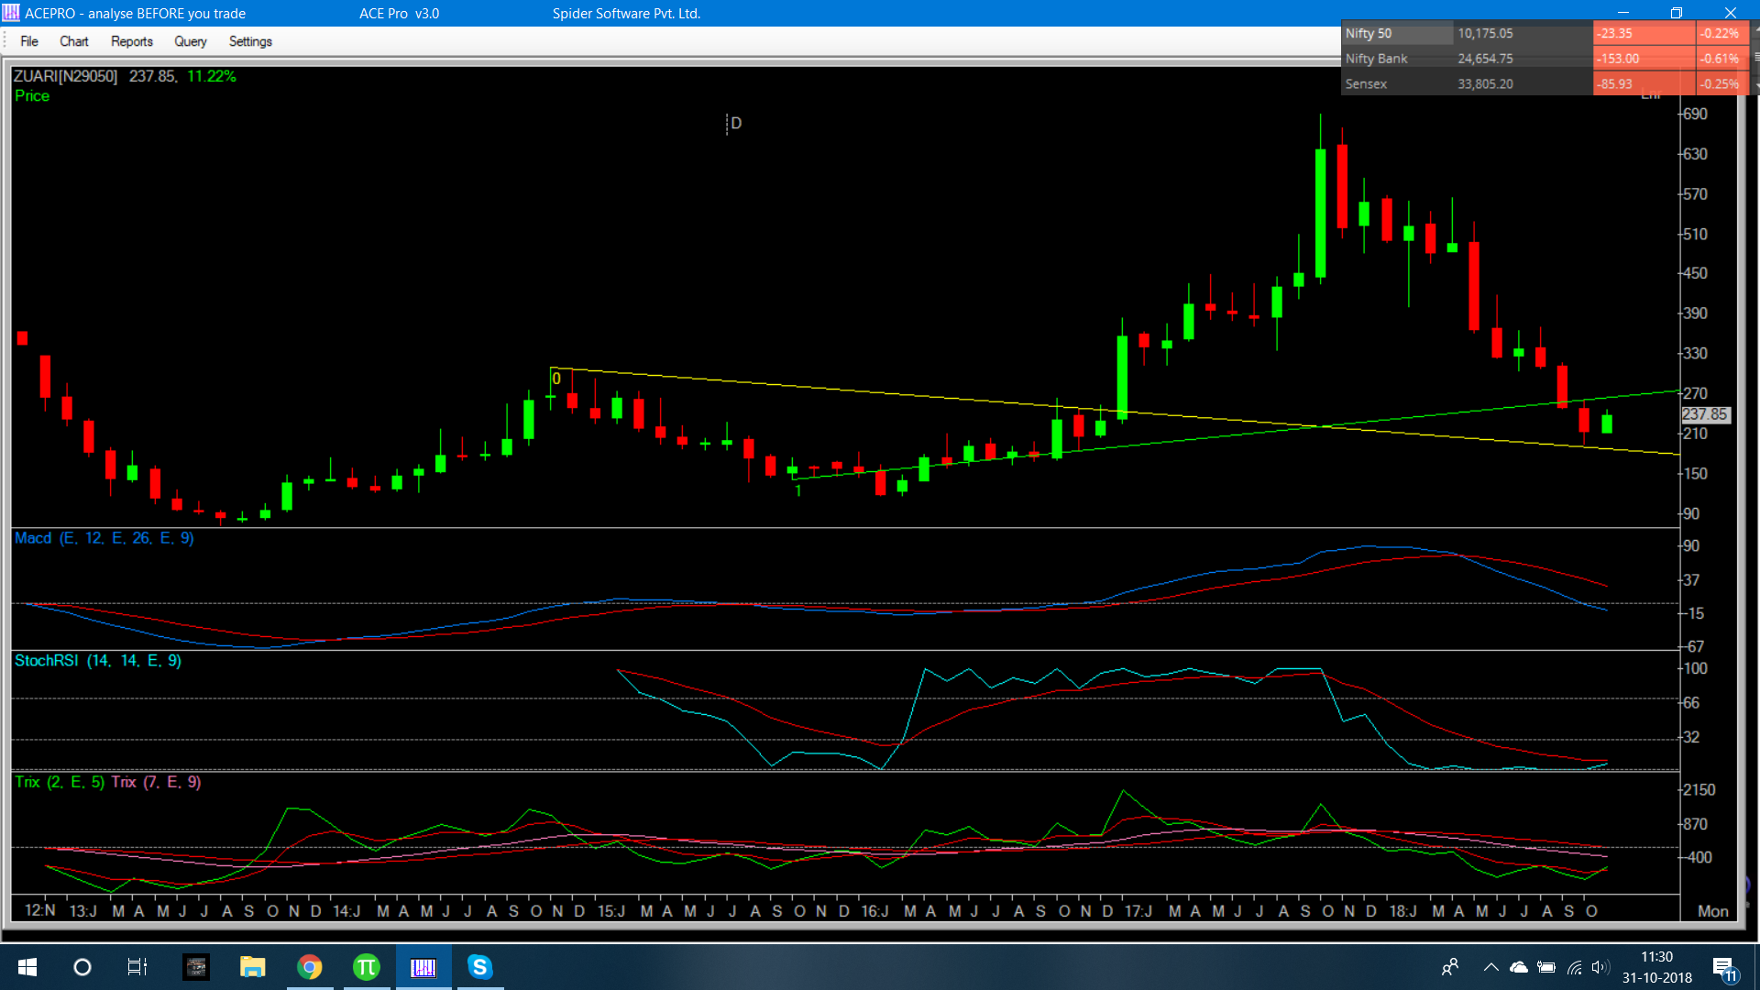Click the Task View taskbar icon
Screen dimensions: 1760x990
[137, 967]
